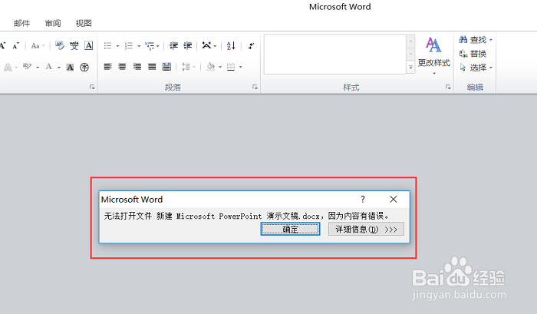Open the Change Case (Aa) menu
537x314 pixels.
tap(38, 45)
